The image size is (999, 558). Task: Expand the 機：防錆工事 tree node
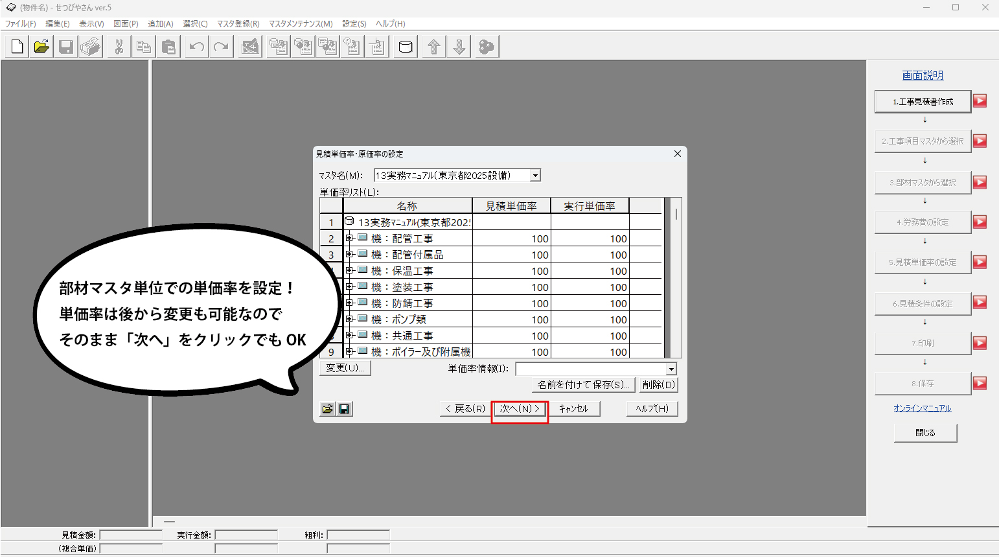(349, 303)
